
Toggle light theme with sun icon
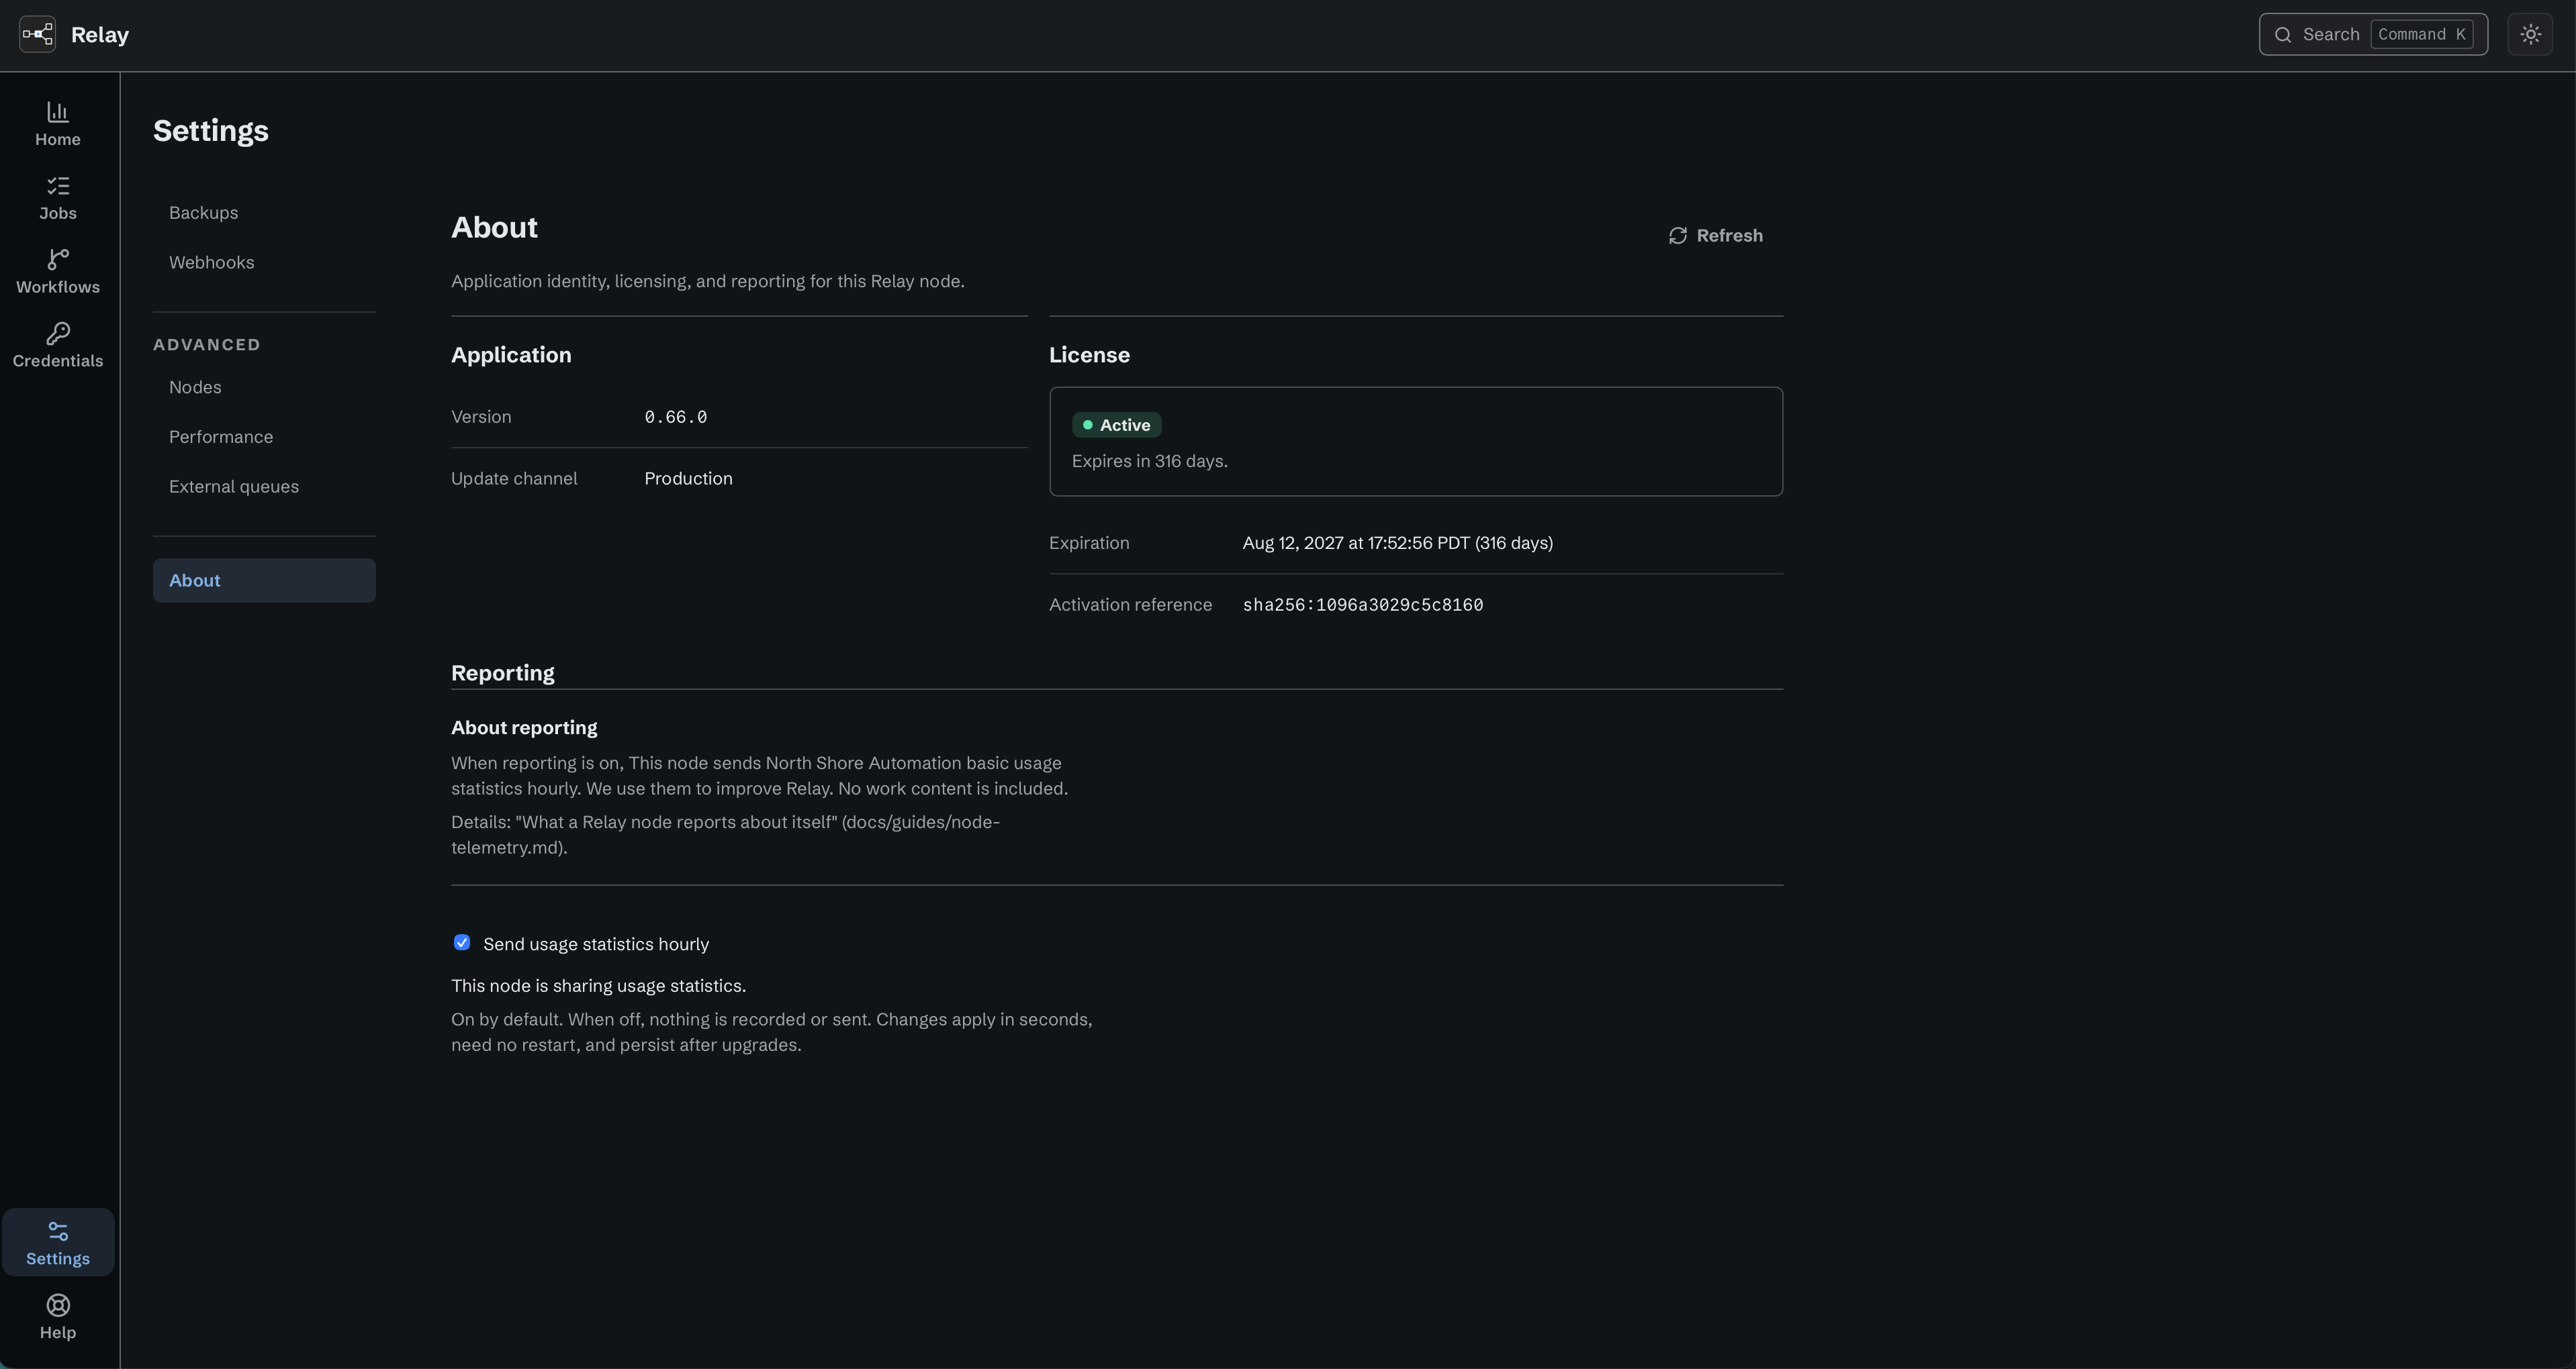click(2530, 35)
